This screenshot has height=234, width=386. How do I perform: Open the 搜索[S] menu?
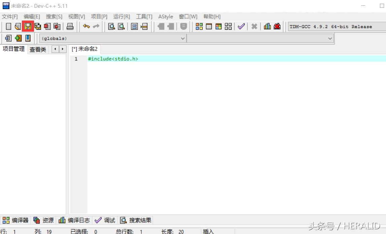click(x=54, y=17)
